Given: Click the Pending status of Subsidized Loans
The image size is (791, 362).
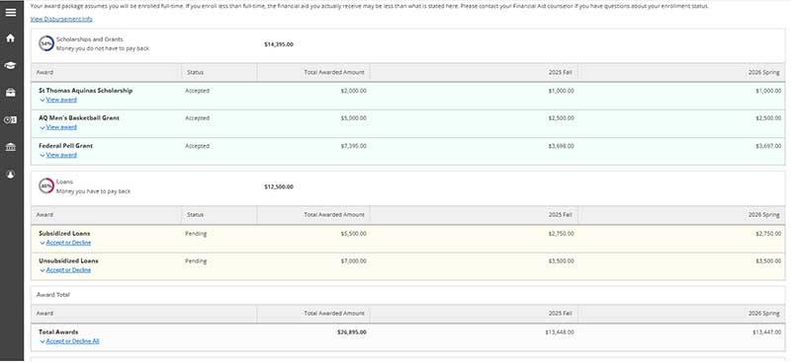Looking at the screenshot, I should pos(196,234).
